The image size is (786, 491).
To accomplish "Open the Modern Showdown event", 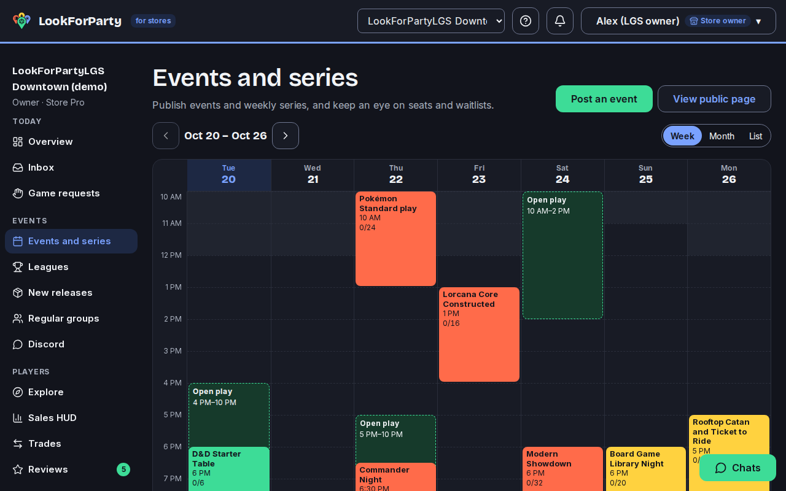I will pos(562,469).
